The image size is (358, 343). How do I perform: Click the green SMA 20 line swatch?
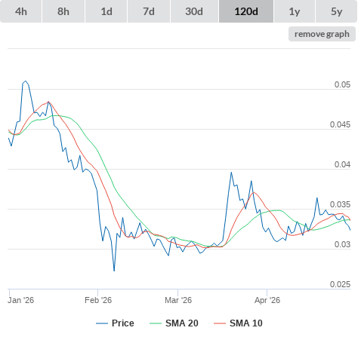tap(156, 323)
